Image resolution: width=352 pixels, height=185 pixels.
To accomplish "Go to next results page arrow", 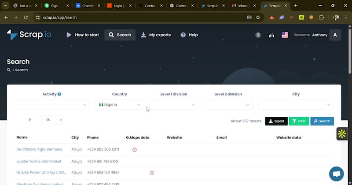I will point(29,119).
